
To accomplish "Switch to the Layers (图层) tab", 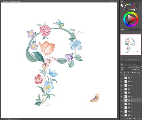I will click(x=122, y=64).
